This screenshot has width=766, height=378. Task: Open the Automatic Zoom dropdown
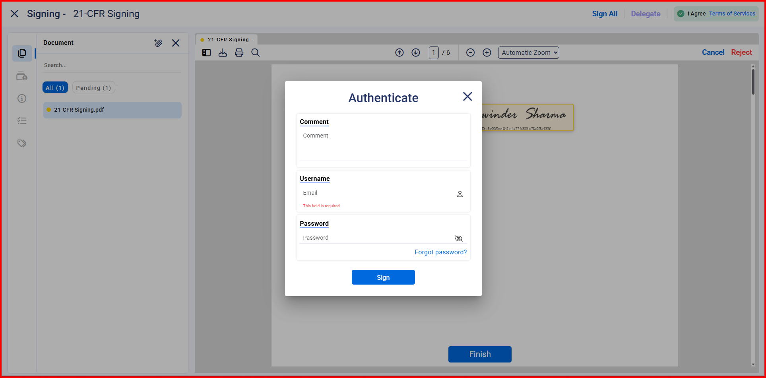(x=528, y=52)
